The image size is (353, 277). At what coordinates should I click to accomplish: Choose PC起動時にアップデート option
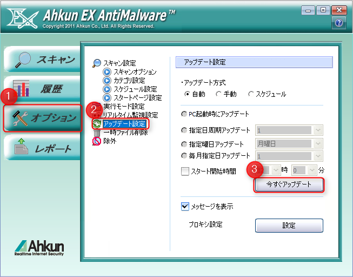[184, 114]
